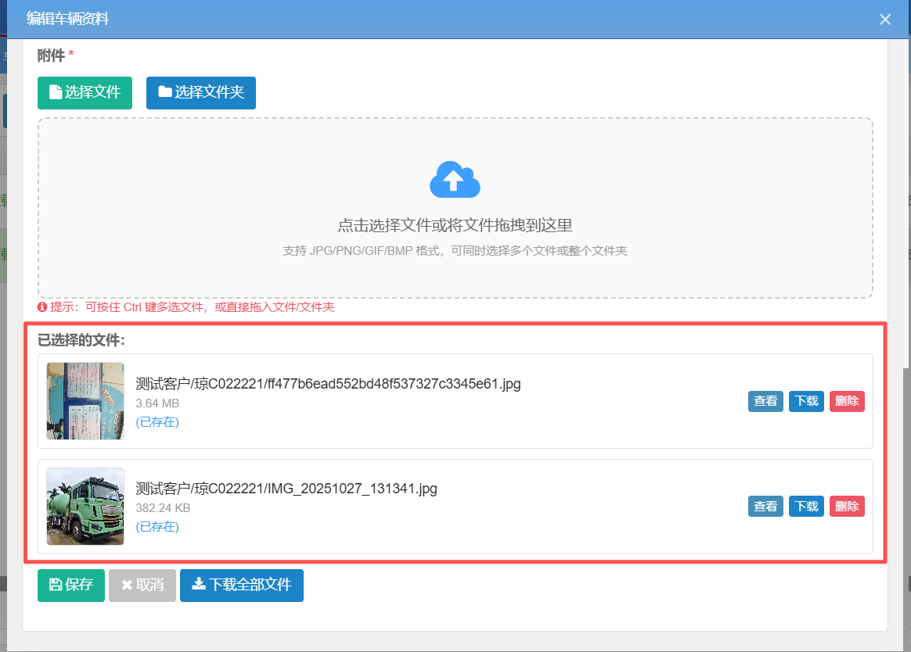Download the ff477b6ead...jpg file
Screen dimensions: 911x652
point(806,401)
